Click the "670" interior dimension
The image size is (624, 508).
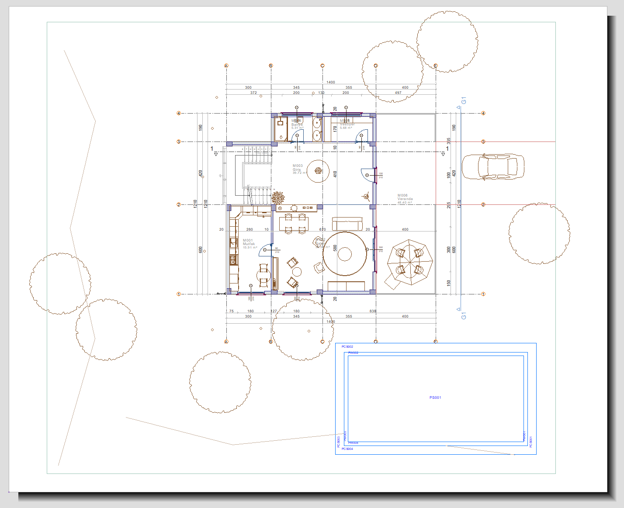[x=322, y=229]
